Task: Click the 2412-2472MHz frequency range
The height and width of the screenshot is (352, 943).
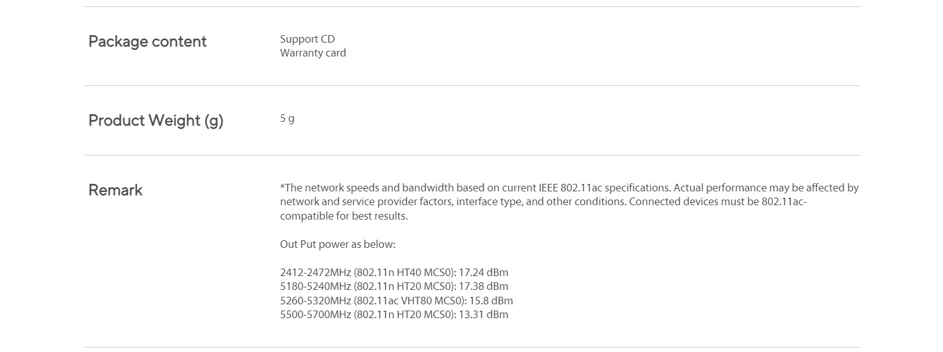Action: [x=315, y=272]
